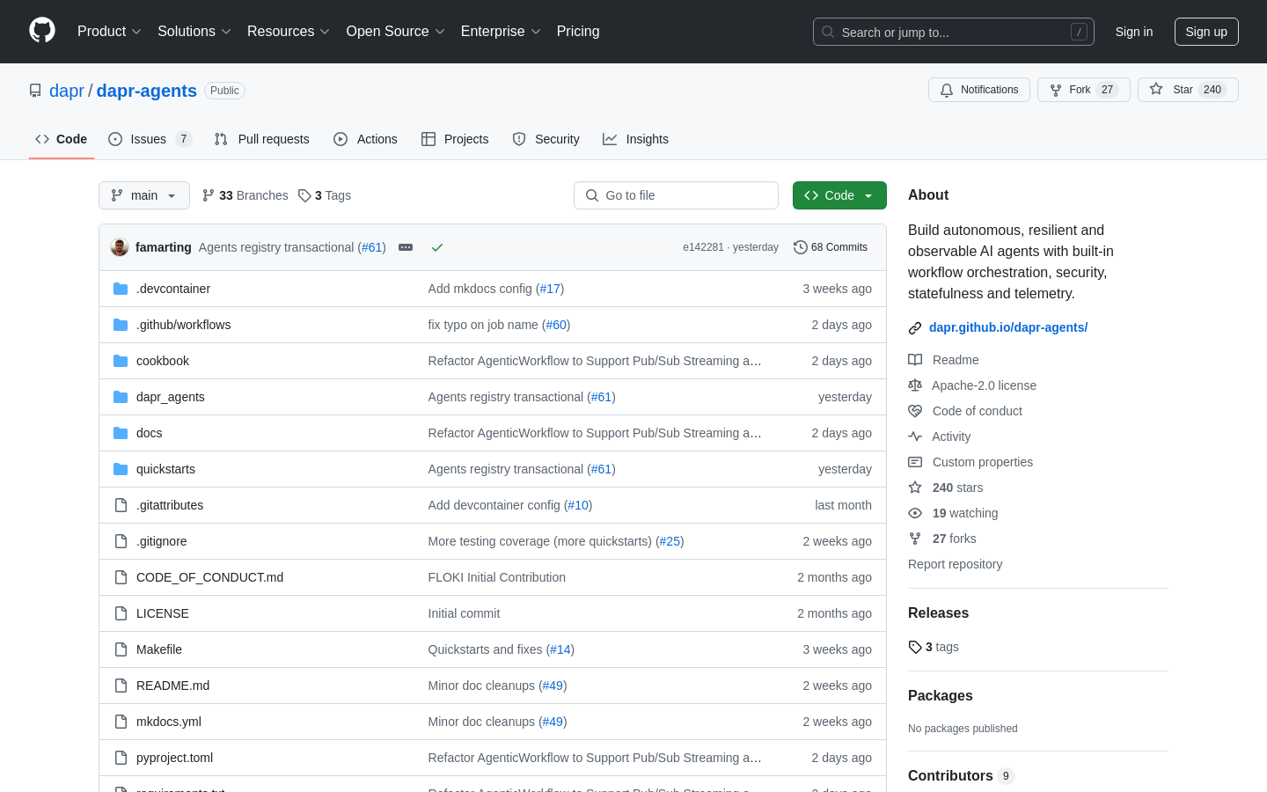The height and width of the screenshot is (792, 1267).
Task: Click the LICENSE file icon
Action: 121,613
